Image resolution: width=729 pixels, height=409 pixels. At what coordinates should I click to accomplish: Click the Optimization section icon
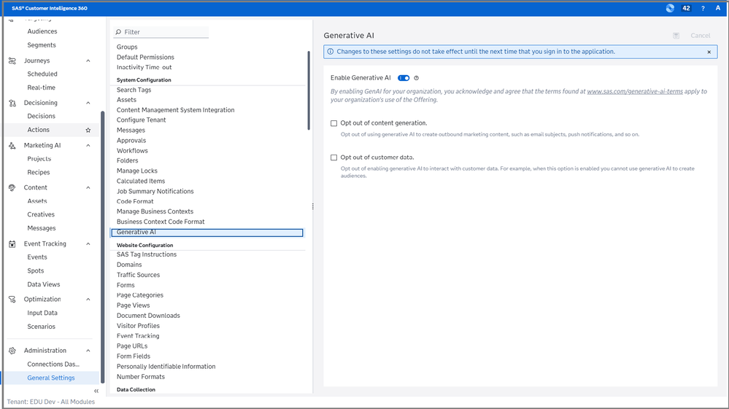[x=12, y=300]
